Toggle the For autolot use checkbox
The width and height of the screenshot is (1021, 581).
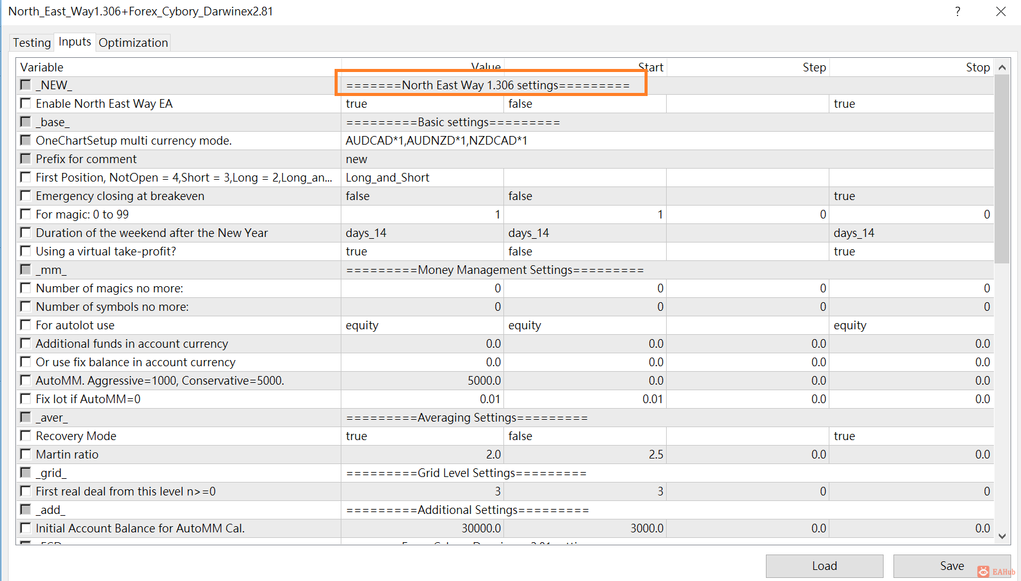pos(26,325)
